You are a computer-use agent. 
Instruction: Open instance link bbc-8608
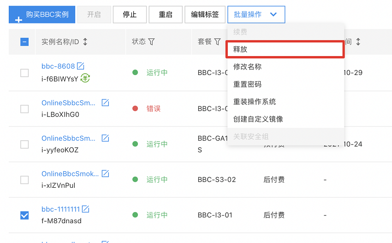[58, 66]
